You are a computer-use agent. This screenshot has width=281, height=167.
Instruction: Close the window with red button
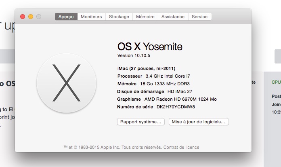point(23,17)
